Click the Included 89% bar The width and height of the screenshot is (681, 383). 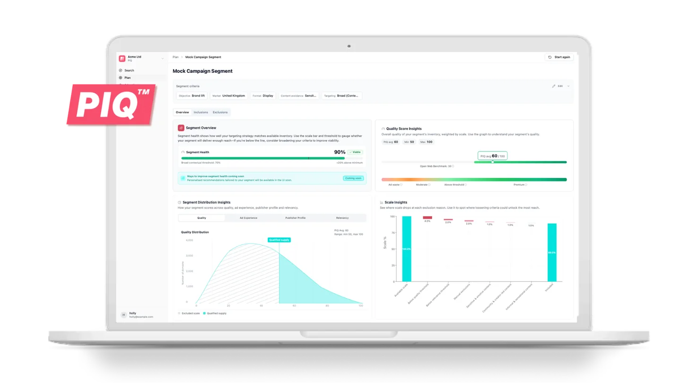pos(552,252)
